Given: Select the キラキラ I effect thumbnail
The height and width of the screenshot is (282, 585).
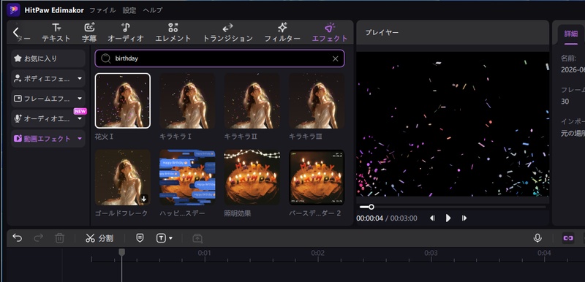Looking at the screenshot, I should pos(187,101).
